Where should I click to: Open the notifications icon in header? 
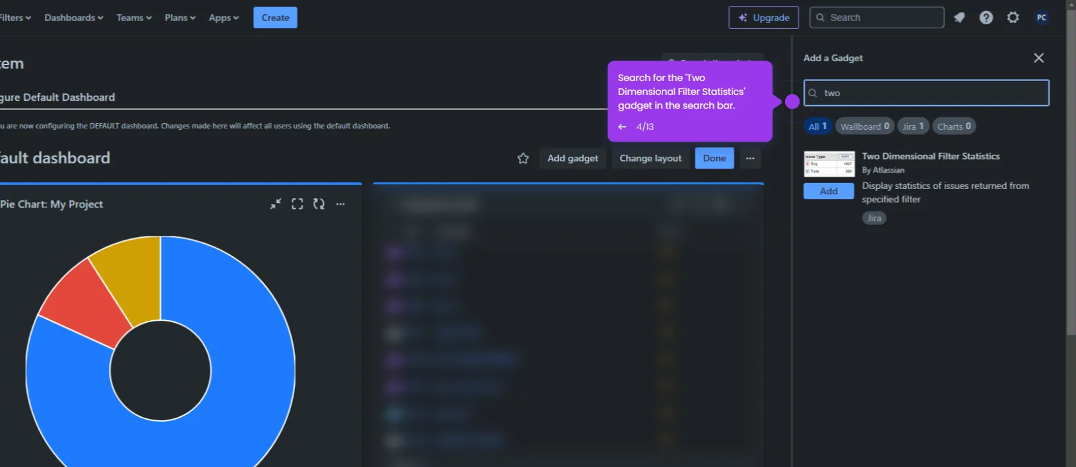pos(959,18)
